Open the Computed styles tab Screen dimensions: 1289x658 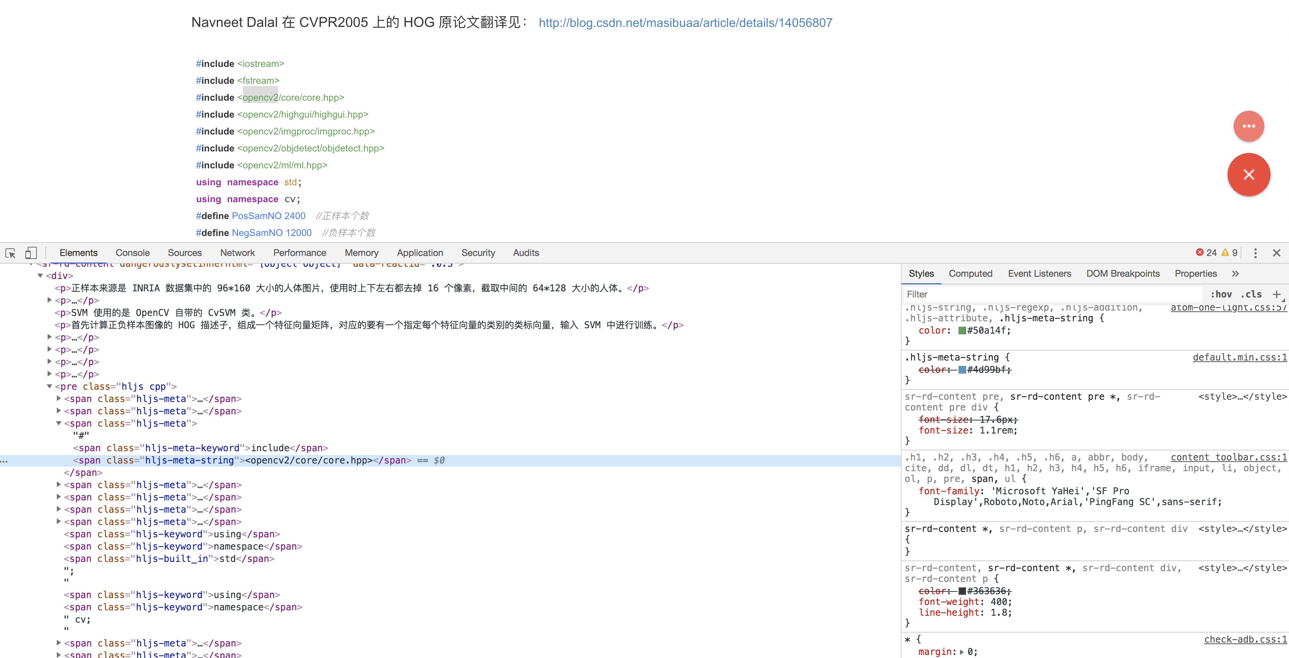point(970,274)
